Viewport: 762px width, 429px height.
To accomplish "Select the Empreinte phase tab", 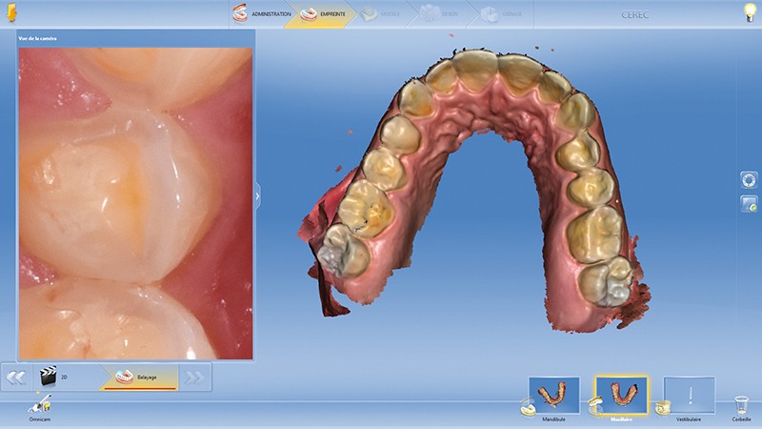I will coord(322,13).
